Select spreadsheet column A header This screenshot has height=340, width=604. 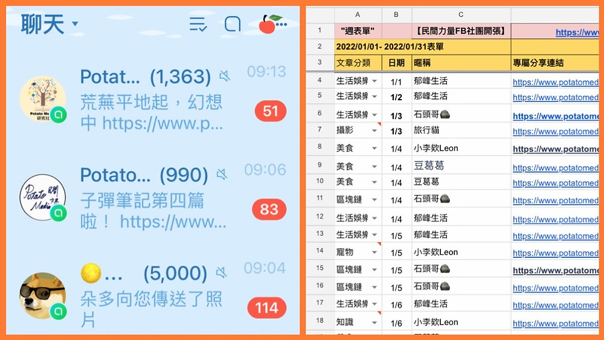click(358, 14)
